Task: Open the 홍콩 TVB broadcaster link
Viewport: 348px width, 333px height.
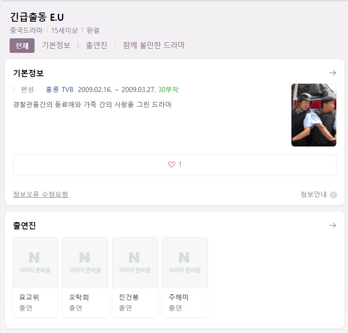Action: (60, 89)
